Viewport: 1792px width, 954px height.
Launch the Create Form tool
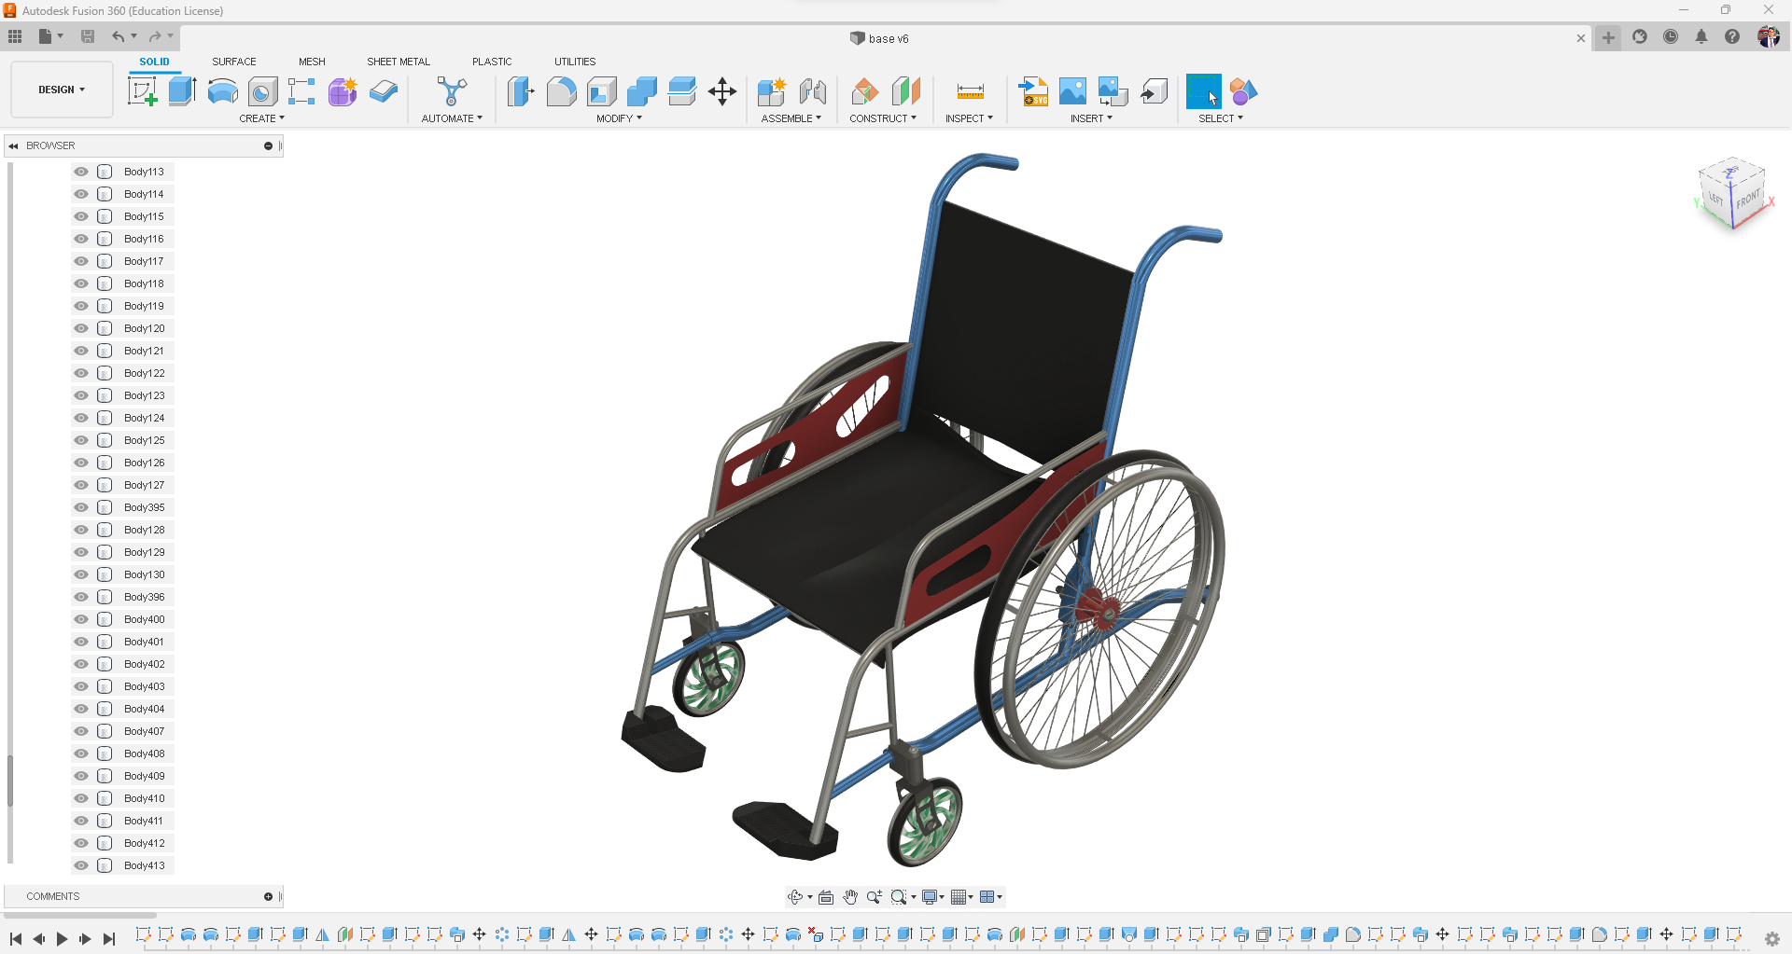point(343,91)
